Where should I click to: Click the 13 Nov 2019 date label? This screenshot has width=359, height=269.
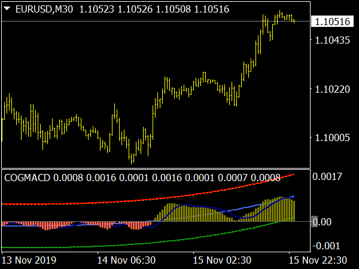(x=30, y=261)
